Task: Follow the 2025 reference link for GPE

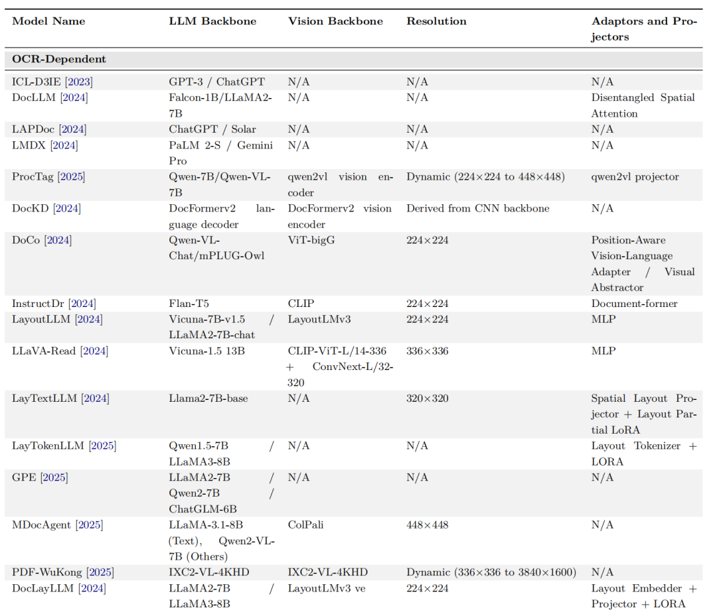Action: click(x=54, y=477)
